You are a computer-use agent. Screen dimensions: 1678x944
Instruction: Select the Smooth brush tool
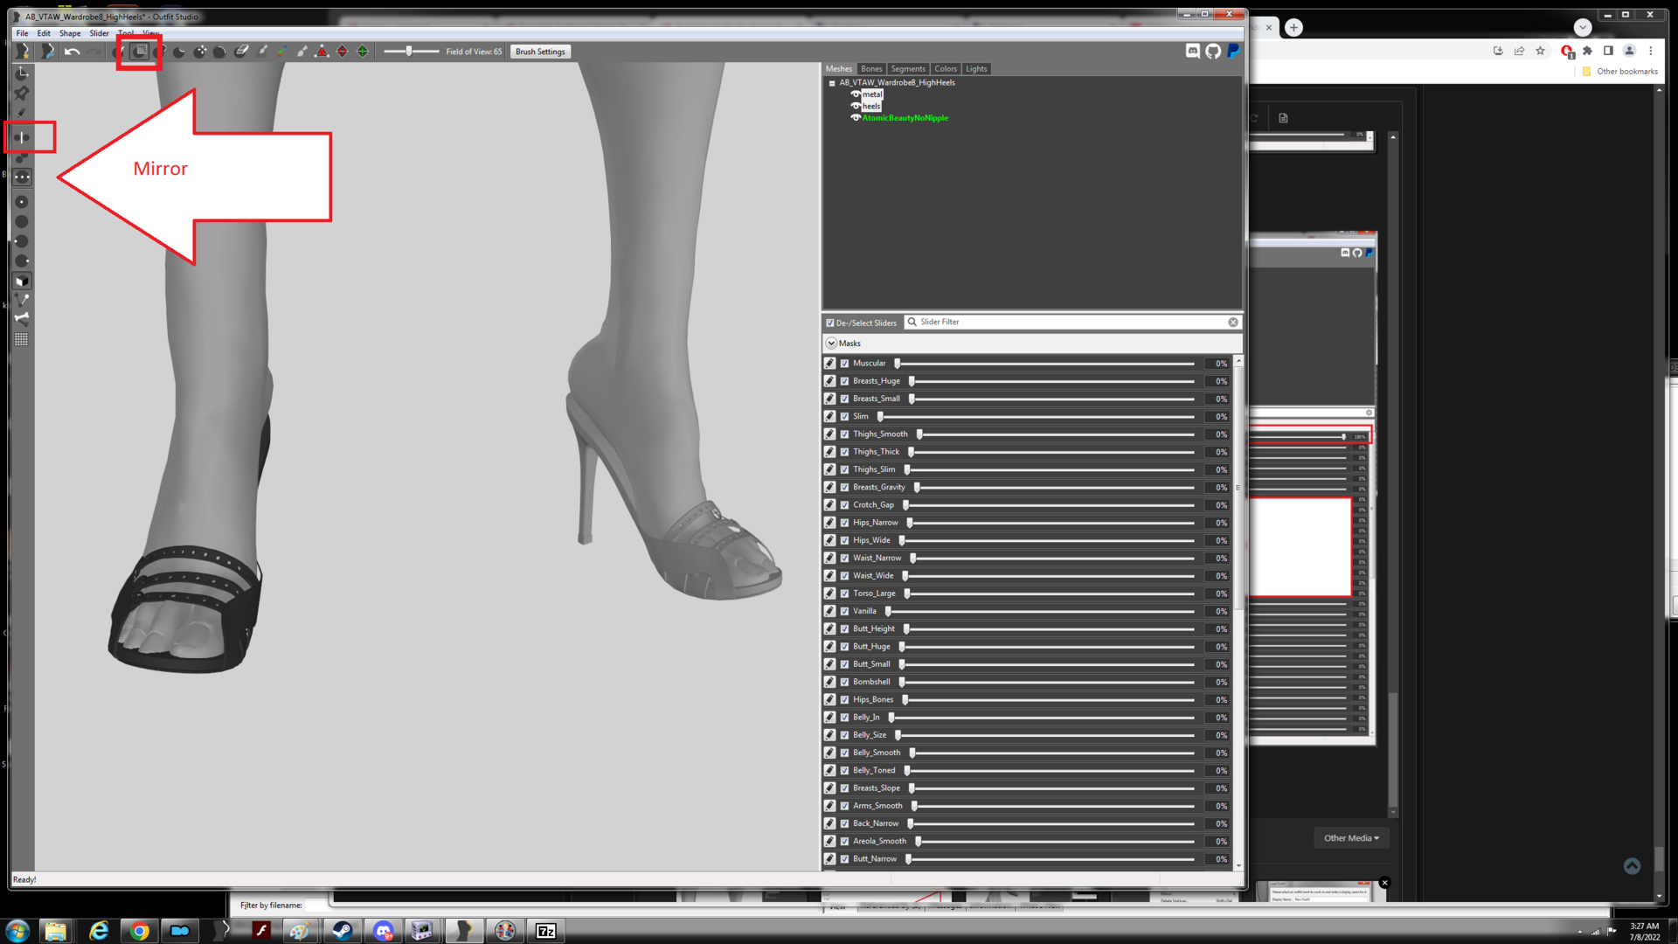coord(220,52)
